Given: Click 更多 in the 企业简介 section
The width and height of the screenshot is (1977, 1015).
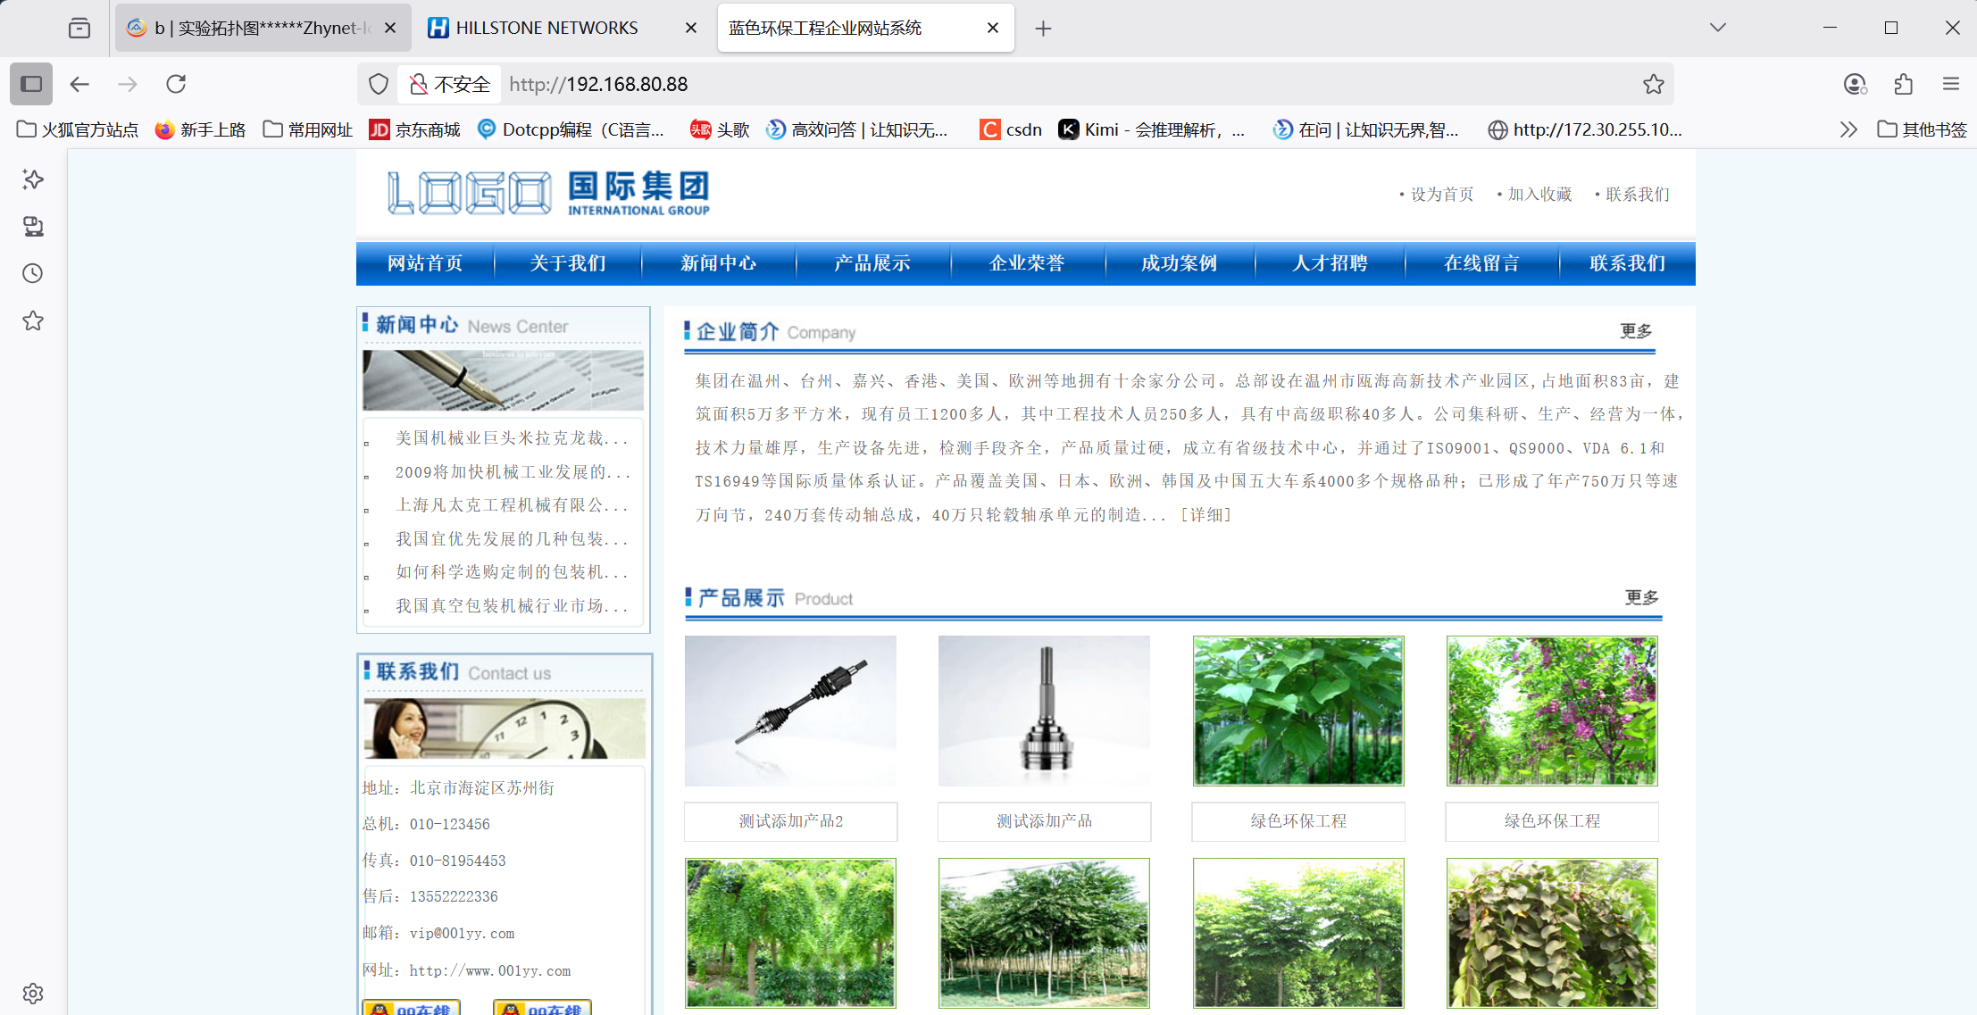Looking at the screenshot, I should [x=1636, y=331].
